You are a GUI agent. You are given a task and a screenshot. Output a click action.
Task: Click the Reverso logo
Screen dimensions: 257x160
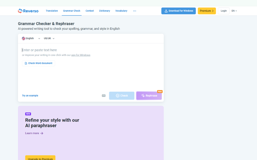coord(28,11)
